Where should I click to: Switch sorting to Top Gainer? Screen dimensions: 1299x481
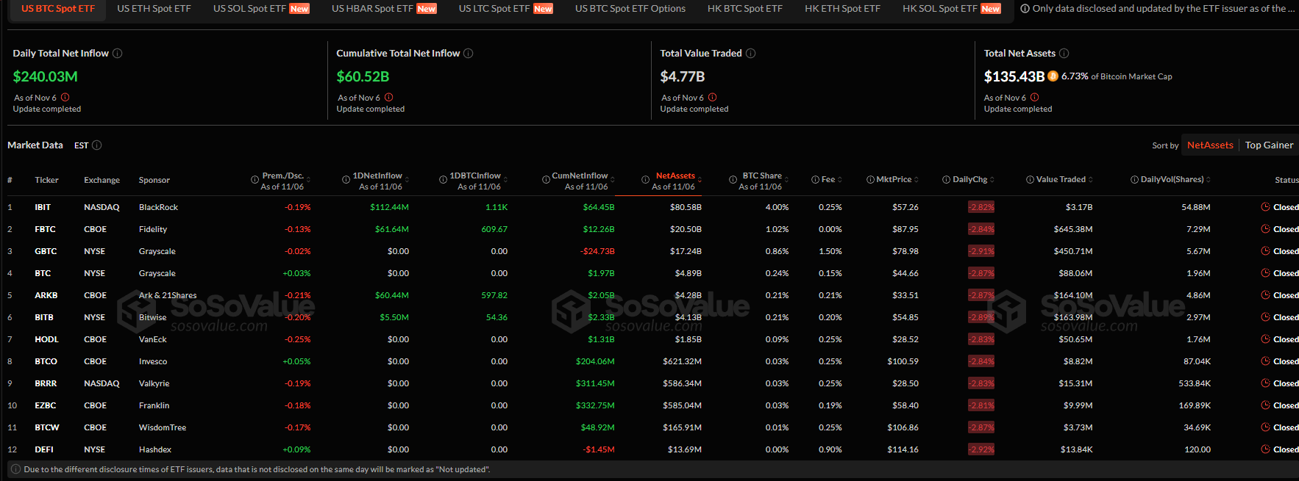[1269, 145]
